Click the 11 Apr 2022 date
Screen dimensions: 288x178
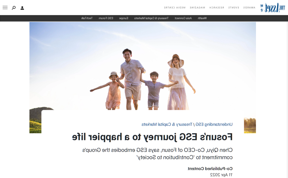[221, 175]
